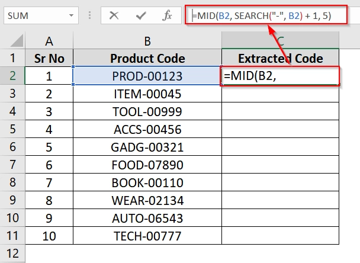This screenshot has width=360, height=263.
Task: Open the Name Box dropdown arrow
Action: coord(71,15)
